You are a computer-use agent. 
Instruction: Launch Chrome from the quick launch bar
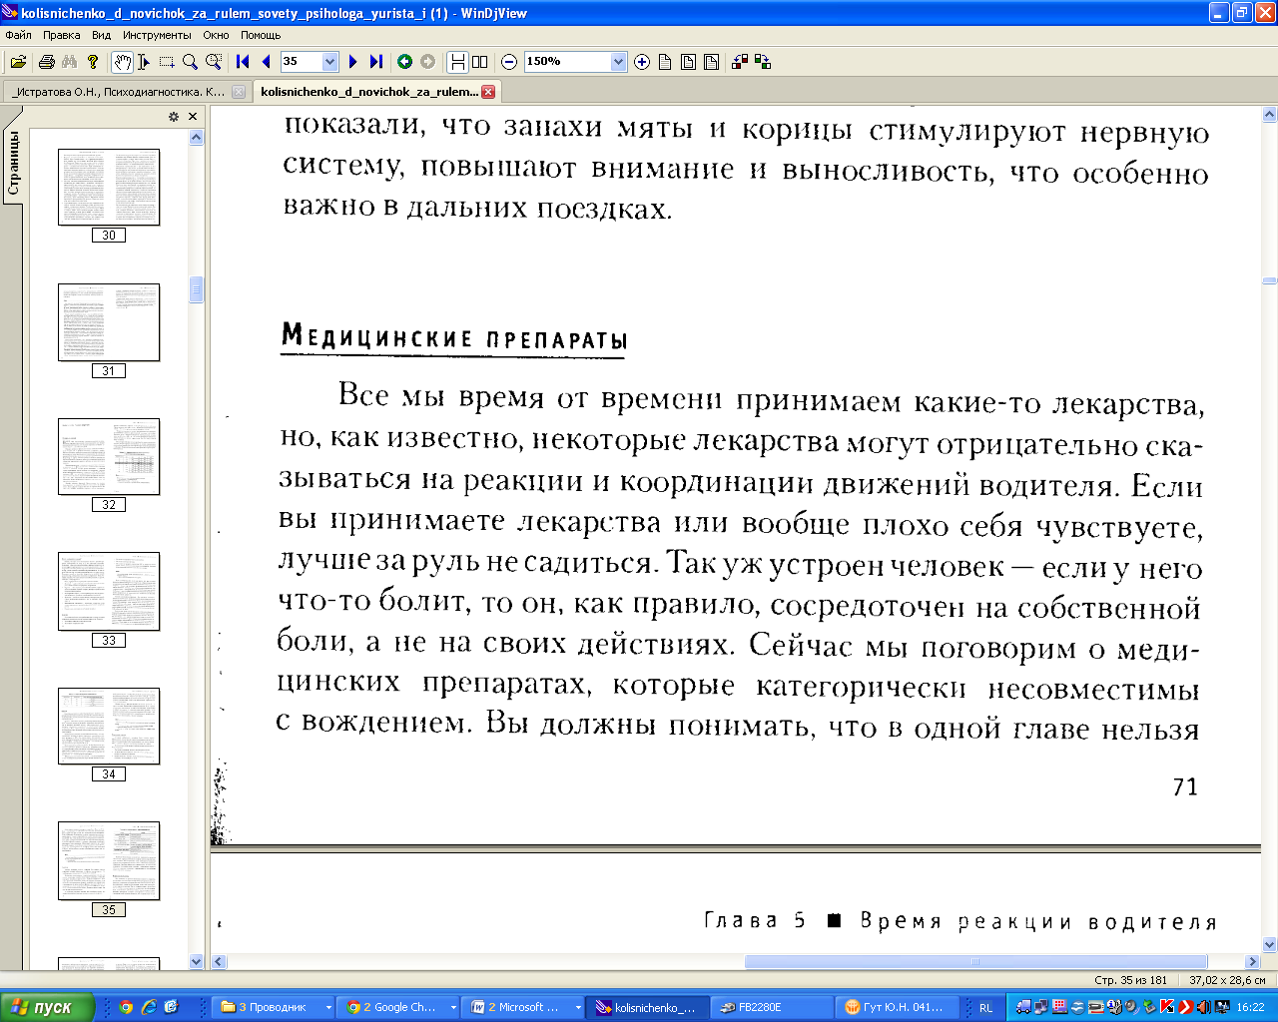pyautogui.click(x=126, y=1007)
